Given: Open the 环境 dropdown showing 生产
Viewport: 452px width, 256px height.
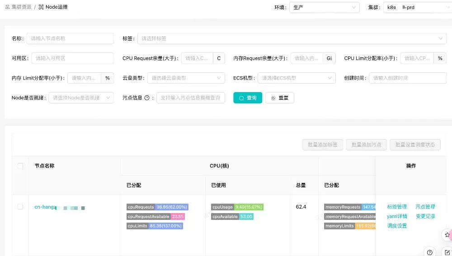Looking at the screenshot, I should pos(324,8).
